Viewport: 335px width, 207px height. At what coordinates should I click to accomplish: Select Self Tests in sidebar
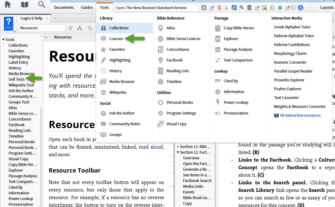click(16, 80)
